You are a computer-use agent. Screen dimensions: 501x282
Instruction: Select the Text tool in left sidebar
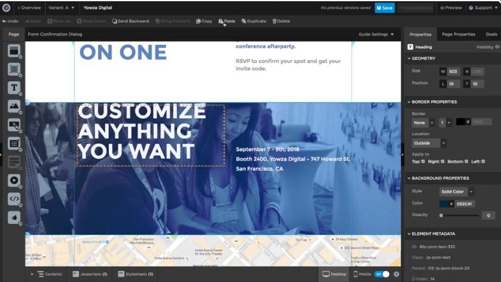pos(14,87)
